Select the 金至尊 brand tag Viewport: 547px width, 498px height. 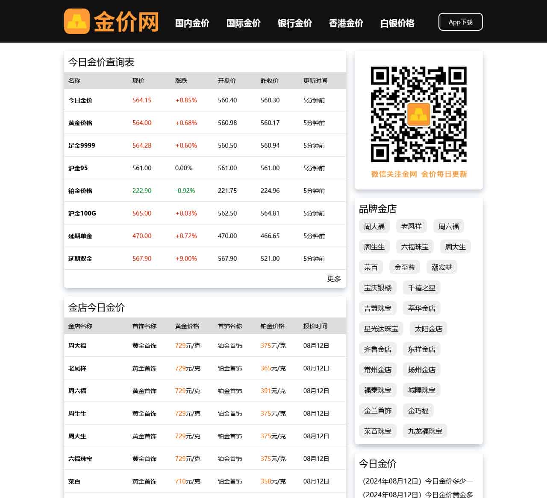405,267
